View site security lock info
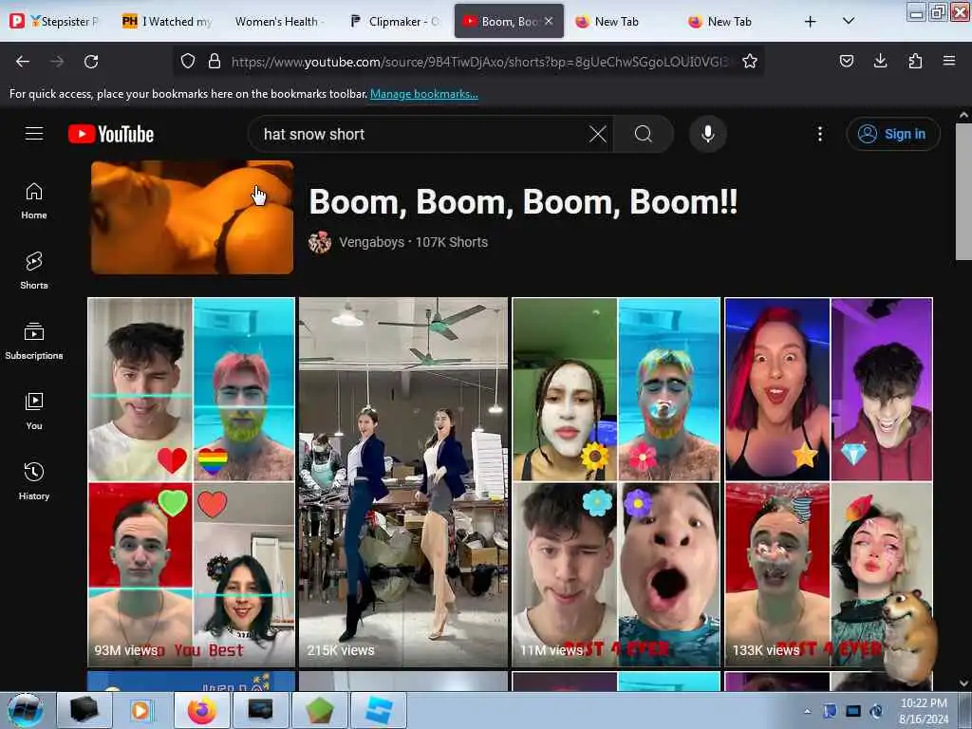 coord(215,61)
